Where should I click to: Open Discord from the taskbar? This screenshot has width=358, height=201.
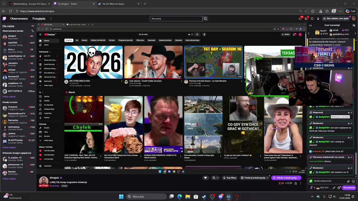click(x=220, y=197)
